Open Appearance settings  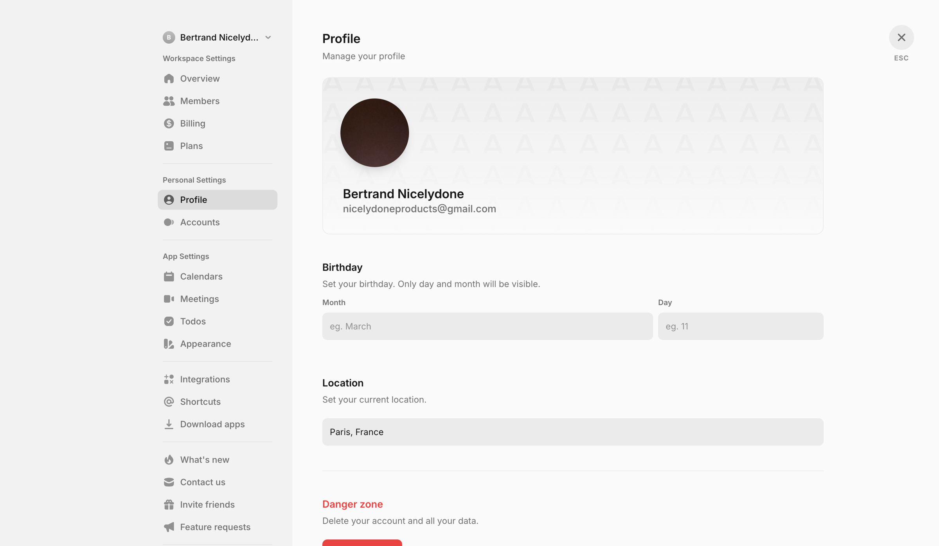click(217, 344)
